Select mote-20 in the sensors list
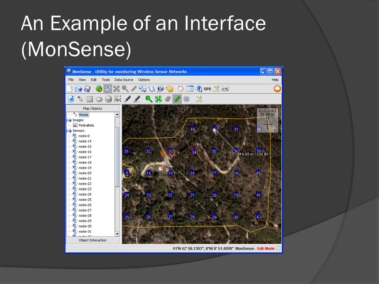The width and height of the screenshot is (379, 284). (x=85, y=173)
